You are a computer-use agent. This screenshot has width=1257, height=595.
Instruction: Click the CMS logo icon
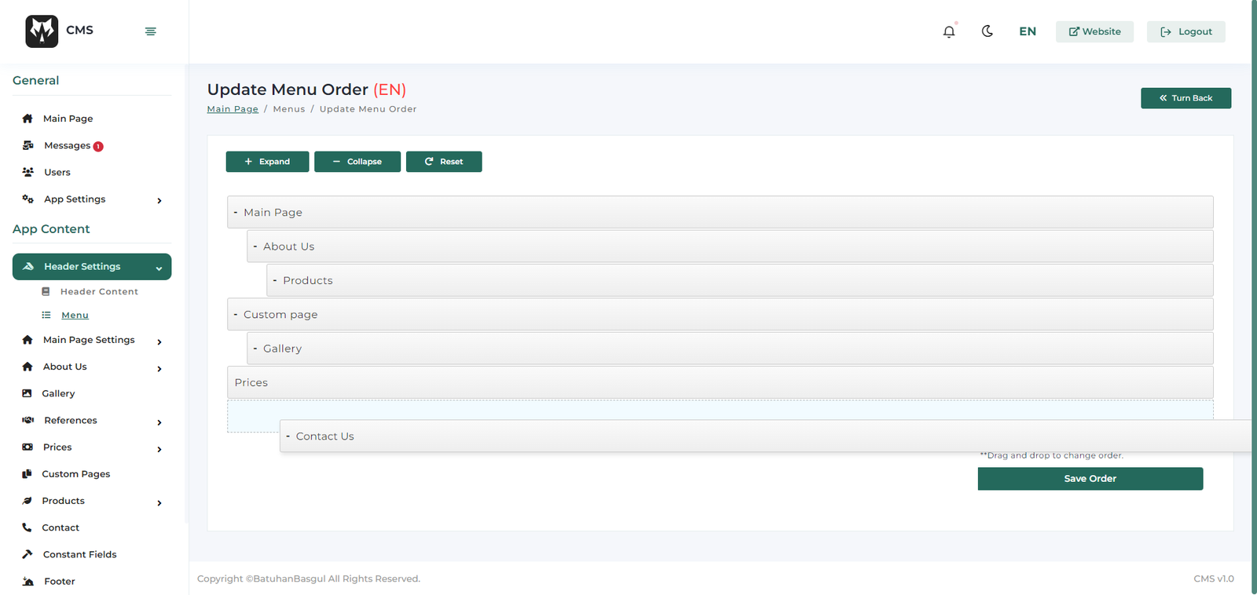point(42,31)
